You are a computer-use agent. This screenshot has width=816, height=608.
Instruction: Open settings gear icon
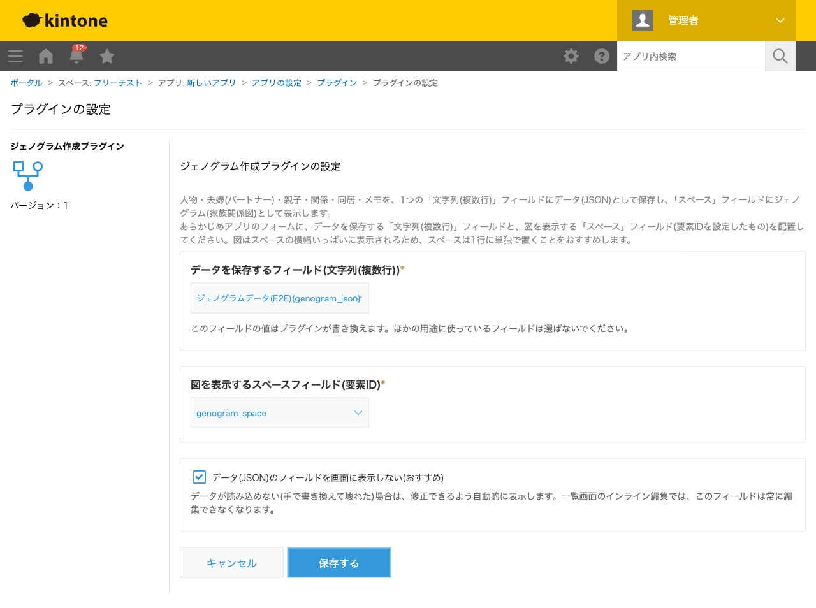click(x=571, y=56)
